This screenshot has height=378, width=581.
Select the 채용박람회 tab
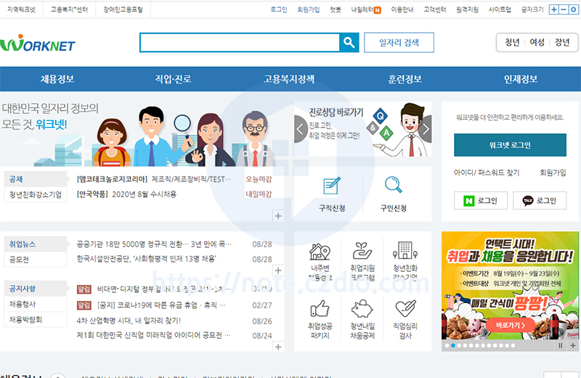36,320
